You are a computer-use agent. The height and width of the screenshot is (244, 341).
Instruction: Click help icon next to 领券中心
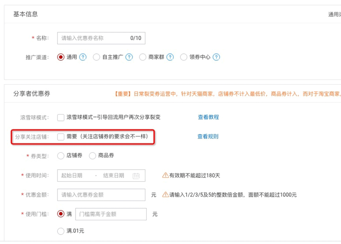pyautogui.click(x=216, y=57)
